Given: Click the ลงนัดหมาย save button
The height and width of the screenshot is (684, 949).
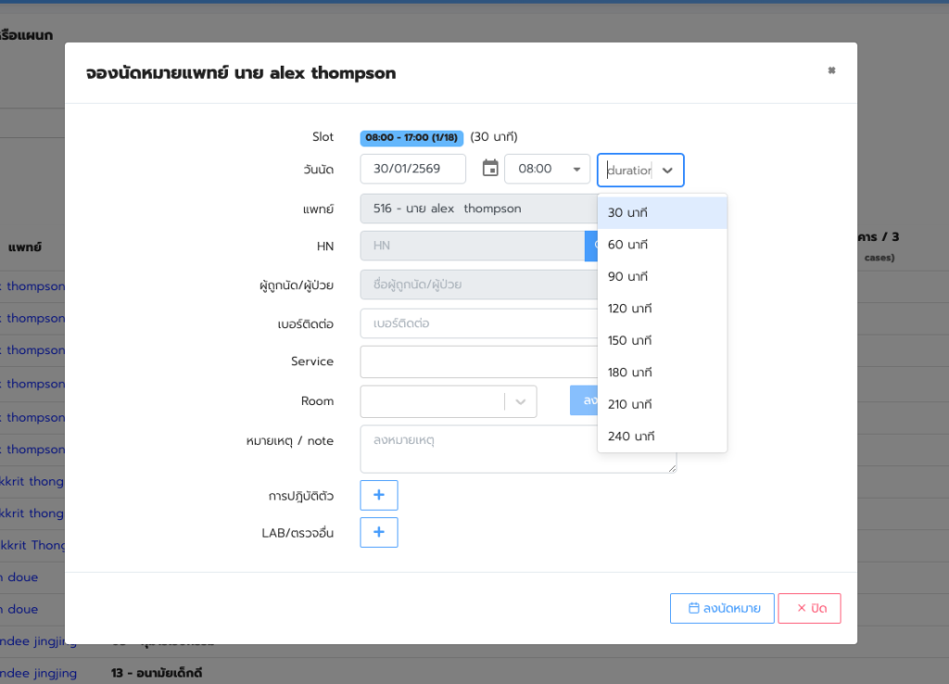Looking at the screenshot, I should point(722,609).
